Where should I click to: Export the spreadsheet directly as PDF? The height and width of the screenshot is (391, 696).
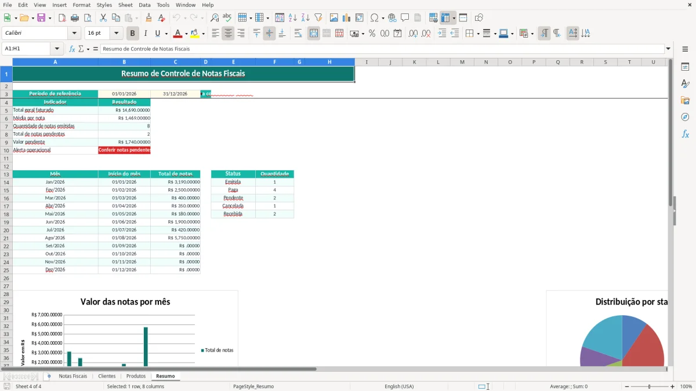pyautogui.click(x=62, y=18)
